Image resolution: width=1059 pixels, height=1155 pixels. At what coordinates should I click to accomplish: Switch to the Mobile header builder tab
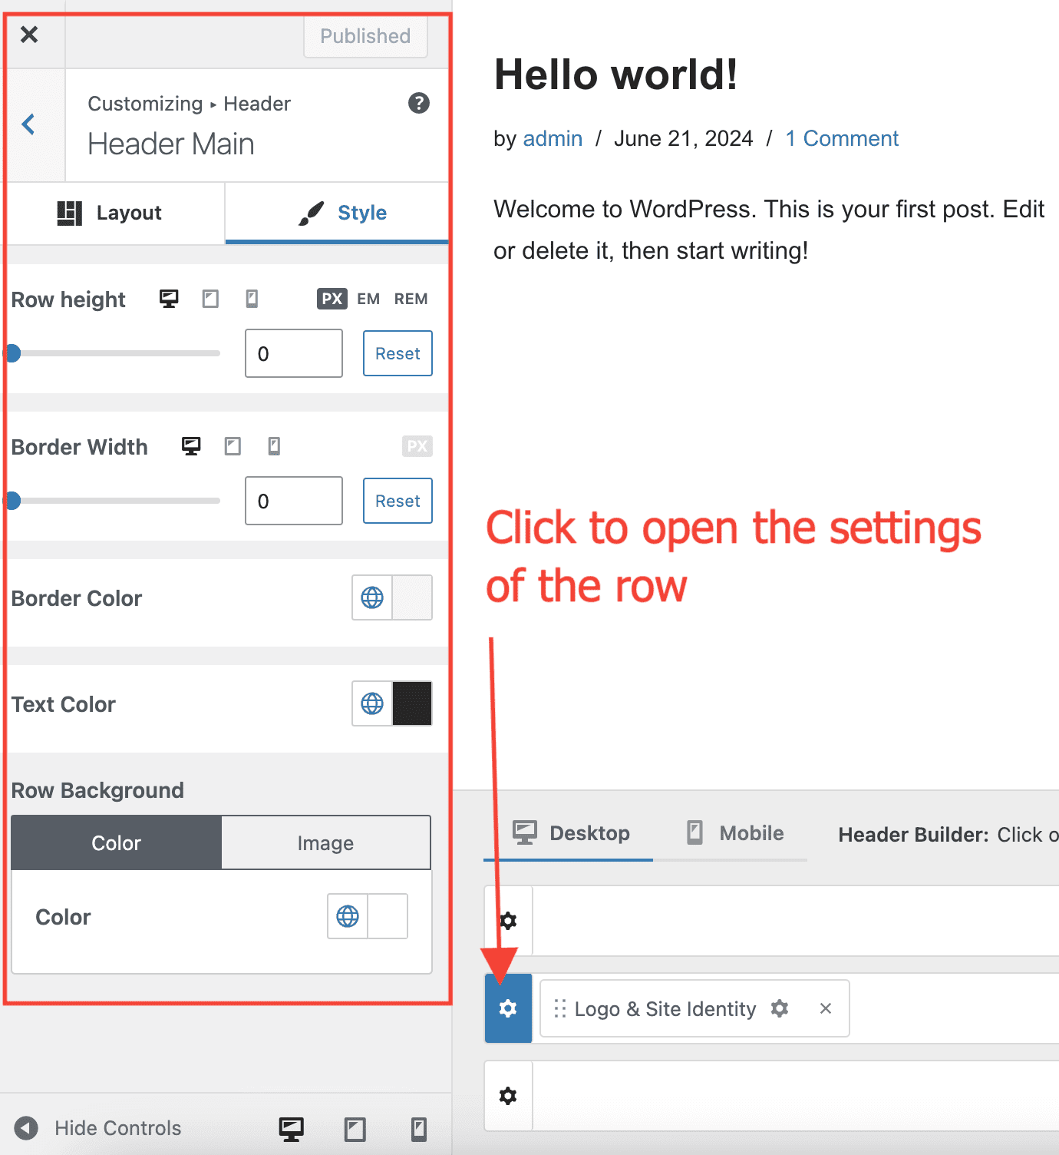pyautogui.click(x=735, y=833)
